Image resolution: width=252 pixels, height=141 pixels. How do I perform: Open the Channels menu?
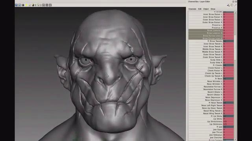(x=192, y=9)
